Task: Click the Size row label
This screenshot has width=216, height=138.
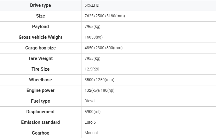Action: 40,16
